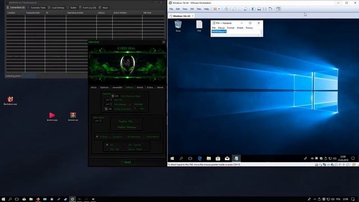Select the Main tab in Cyber Seal
The height and width of the screenshot is (202, 359).
click(94, 88)
